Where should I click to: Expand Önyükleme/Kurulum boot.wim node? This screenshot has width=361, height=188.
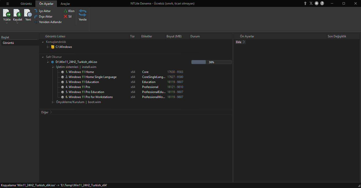53,102
